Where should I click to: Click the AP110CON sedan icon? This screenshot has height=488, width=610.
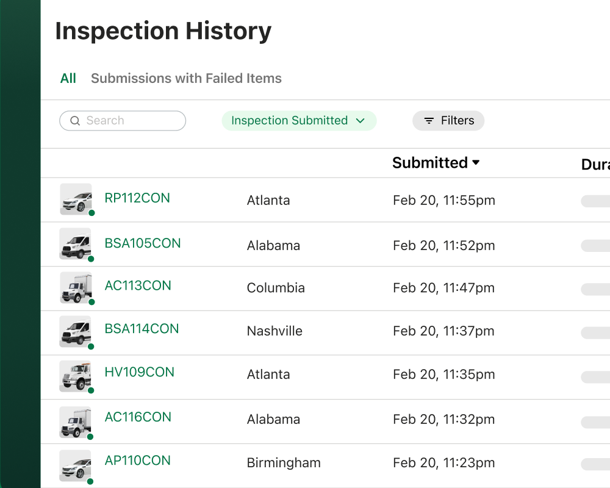click(75, 466)
